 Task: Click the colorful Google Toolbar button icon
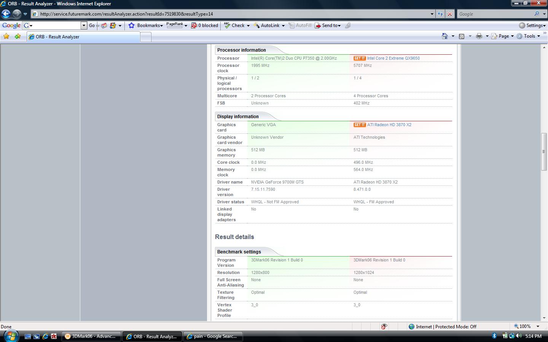tap(113, 25)
